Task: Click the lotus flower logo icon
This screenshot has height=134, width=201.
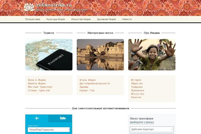Action: 29,7
